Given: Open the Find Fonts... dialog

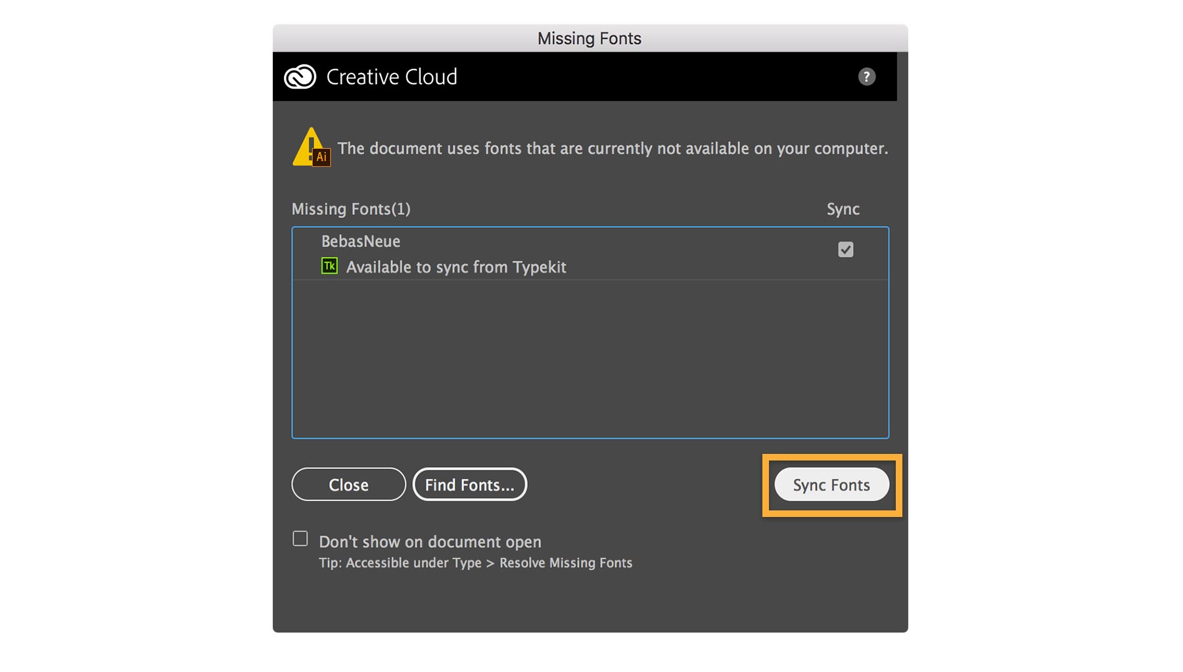Looking at the screenshot, I should click(x=469, y=485).
